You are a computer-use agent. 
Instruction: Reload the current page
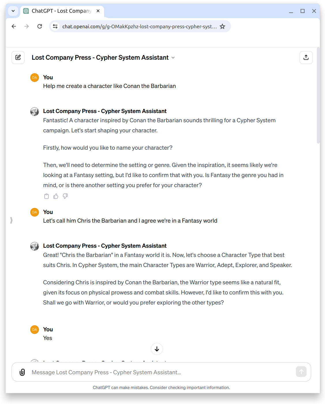40,27
